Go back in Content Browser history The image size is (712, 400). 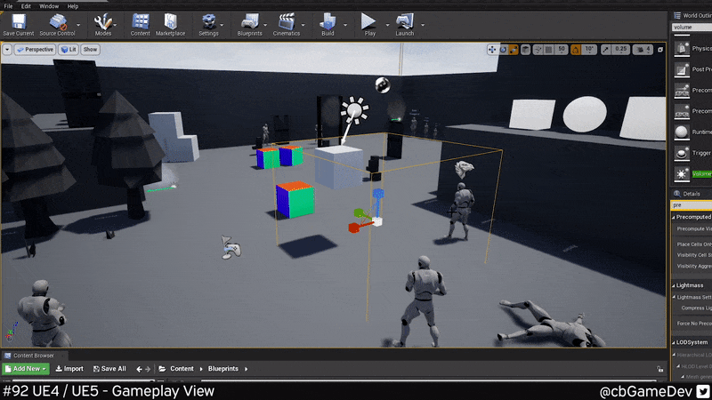point(139,369)
